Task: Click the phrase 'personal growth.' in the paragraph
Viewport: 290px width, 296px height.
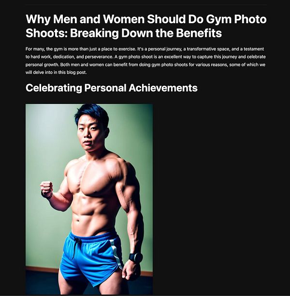Action: [42, 65]
